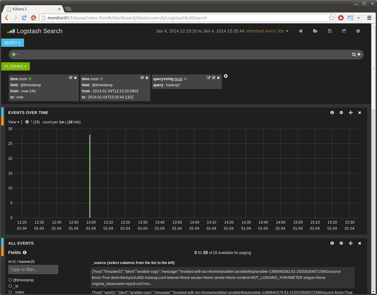Grab move handle of All Events panel
377x295 pixels.
[351, 243]
